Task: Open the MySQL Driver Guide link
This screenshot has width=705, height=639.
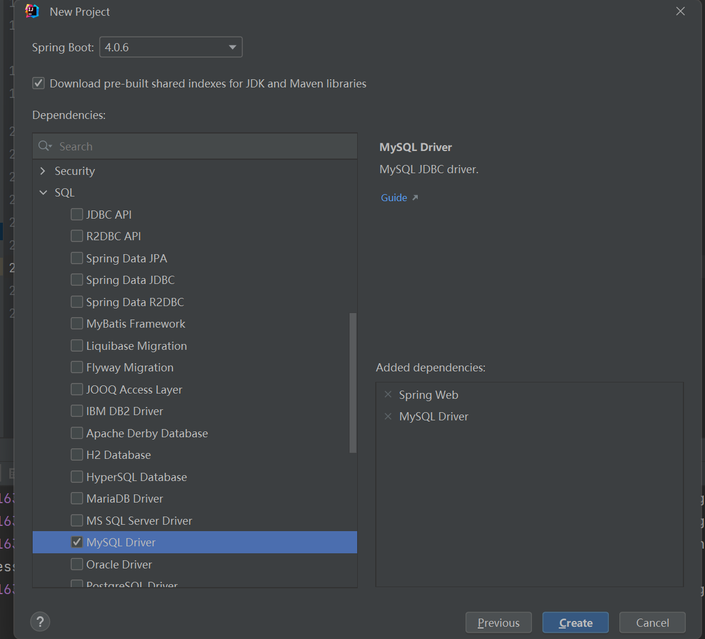Action: coord(394,198)
